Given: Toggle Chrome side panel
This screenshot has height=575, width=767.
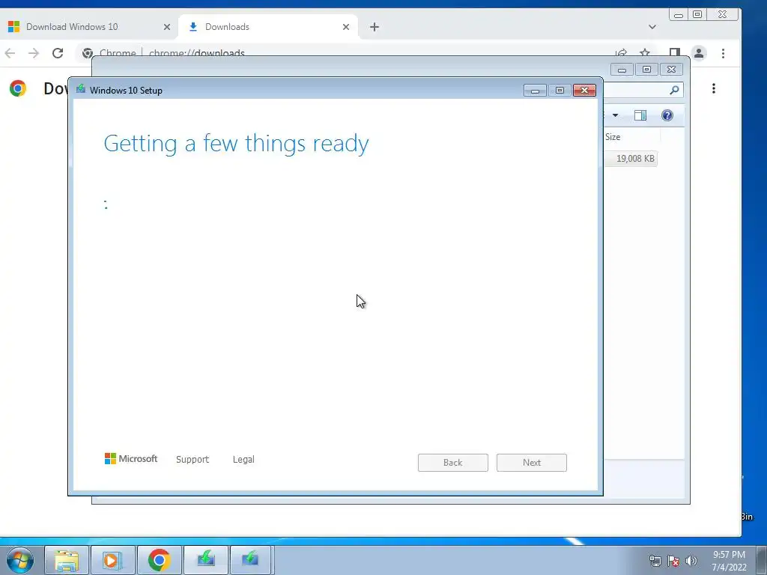Looking at the screenshot, I should tap(675, 53).
